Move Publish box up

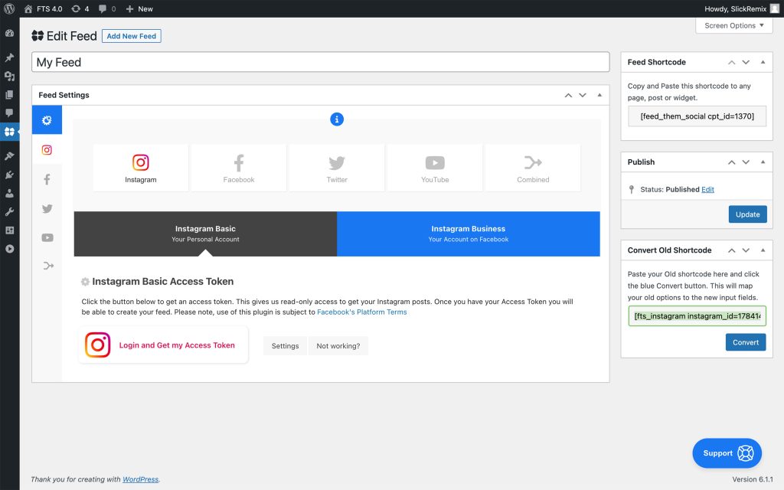coord(731,162)
